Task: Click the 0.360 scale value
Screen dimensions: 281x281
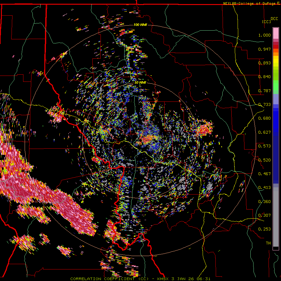Action: pyautogui.click(x=264, y=202)
